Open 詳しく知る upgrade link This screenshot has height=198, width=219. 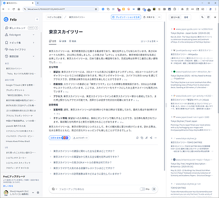(8, 186)
